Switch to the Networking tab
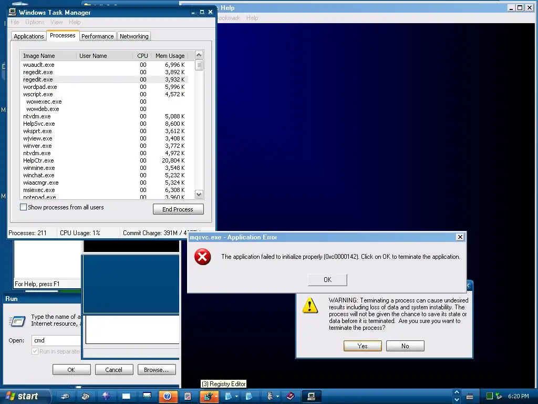 (134, 36)
